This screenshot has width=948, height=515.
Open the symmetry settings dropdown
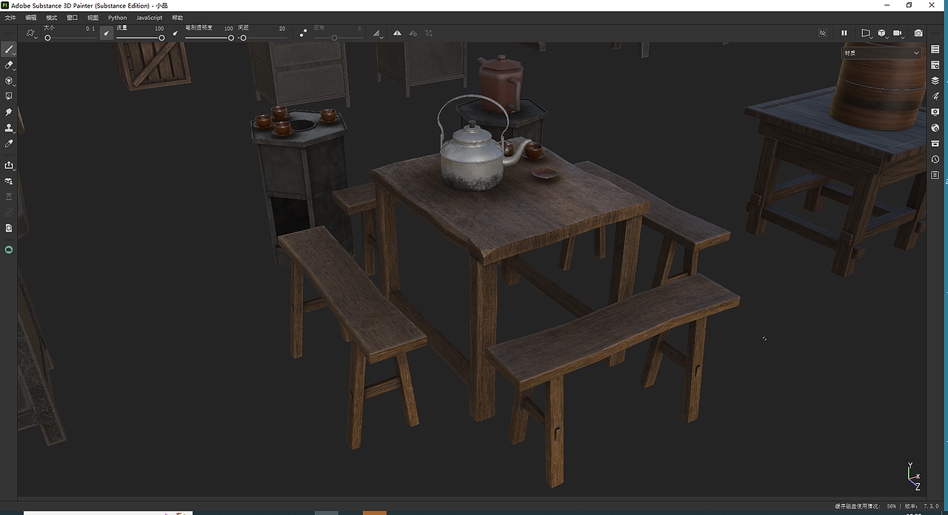coord(378,33)
